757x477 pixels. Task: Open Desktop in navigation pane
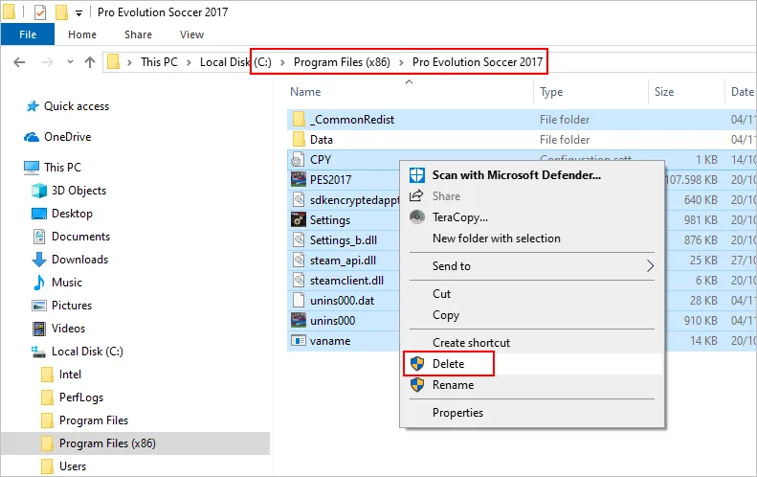coord(72,214)
